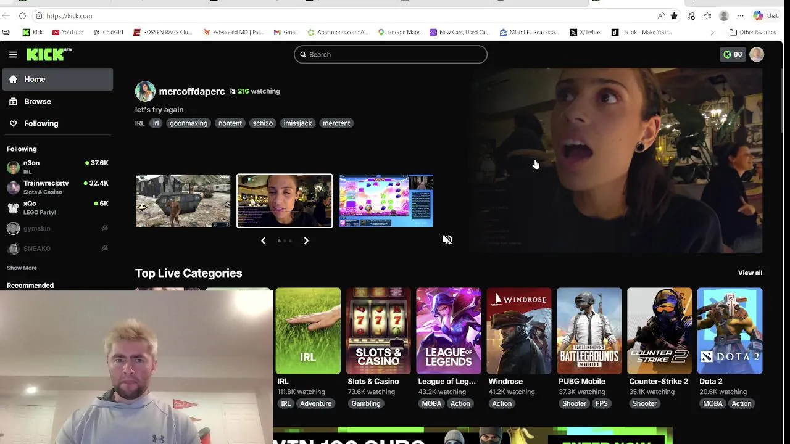Open the ChatGPT bookmark
This screenshot has height=444, width=790.
coord(108,32)
